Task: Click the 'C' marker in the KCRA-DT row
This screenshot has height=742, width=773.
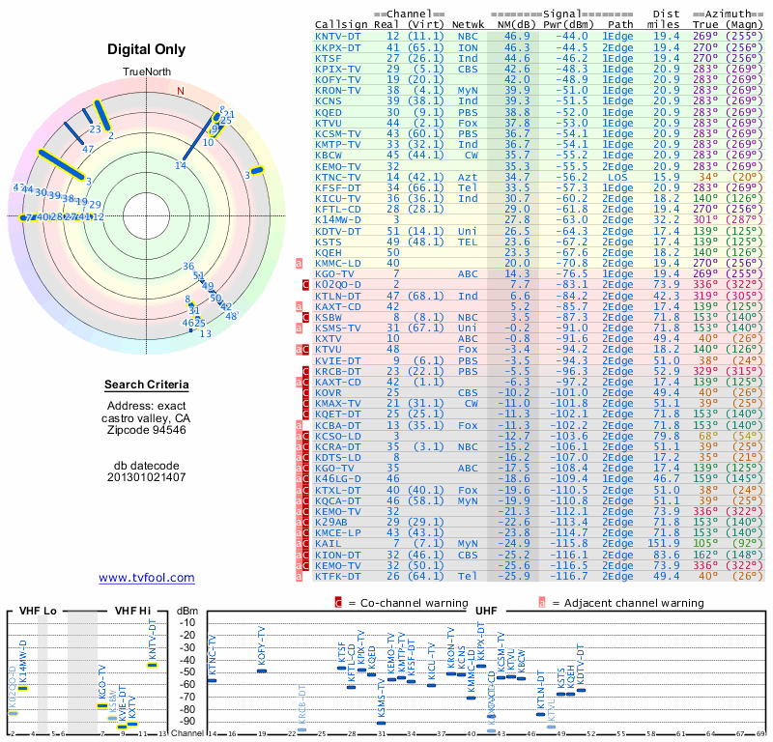Action: pos(305,446)
